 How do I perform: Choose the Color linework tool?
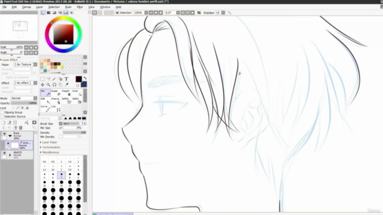pos(77,93)
